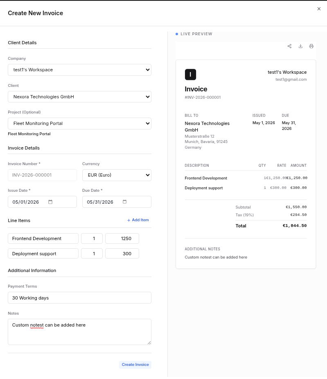The image size is (327, 379).
Task: Edit Deployment support description field
Action: click(43, 254)
